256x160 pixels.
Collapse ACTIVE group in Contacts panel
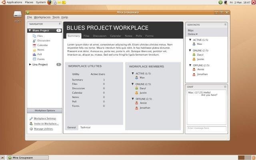(190, 40)
